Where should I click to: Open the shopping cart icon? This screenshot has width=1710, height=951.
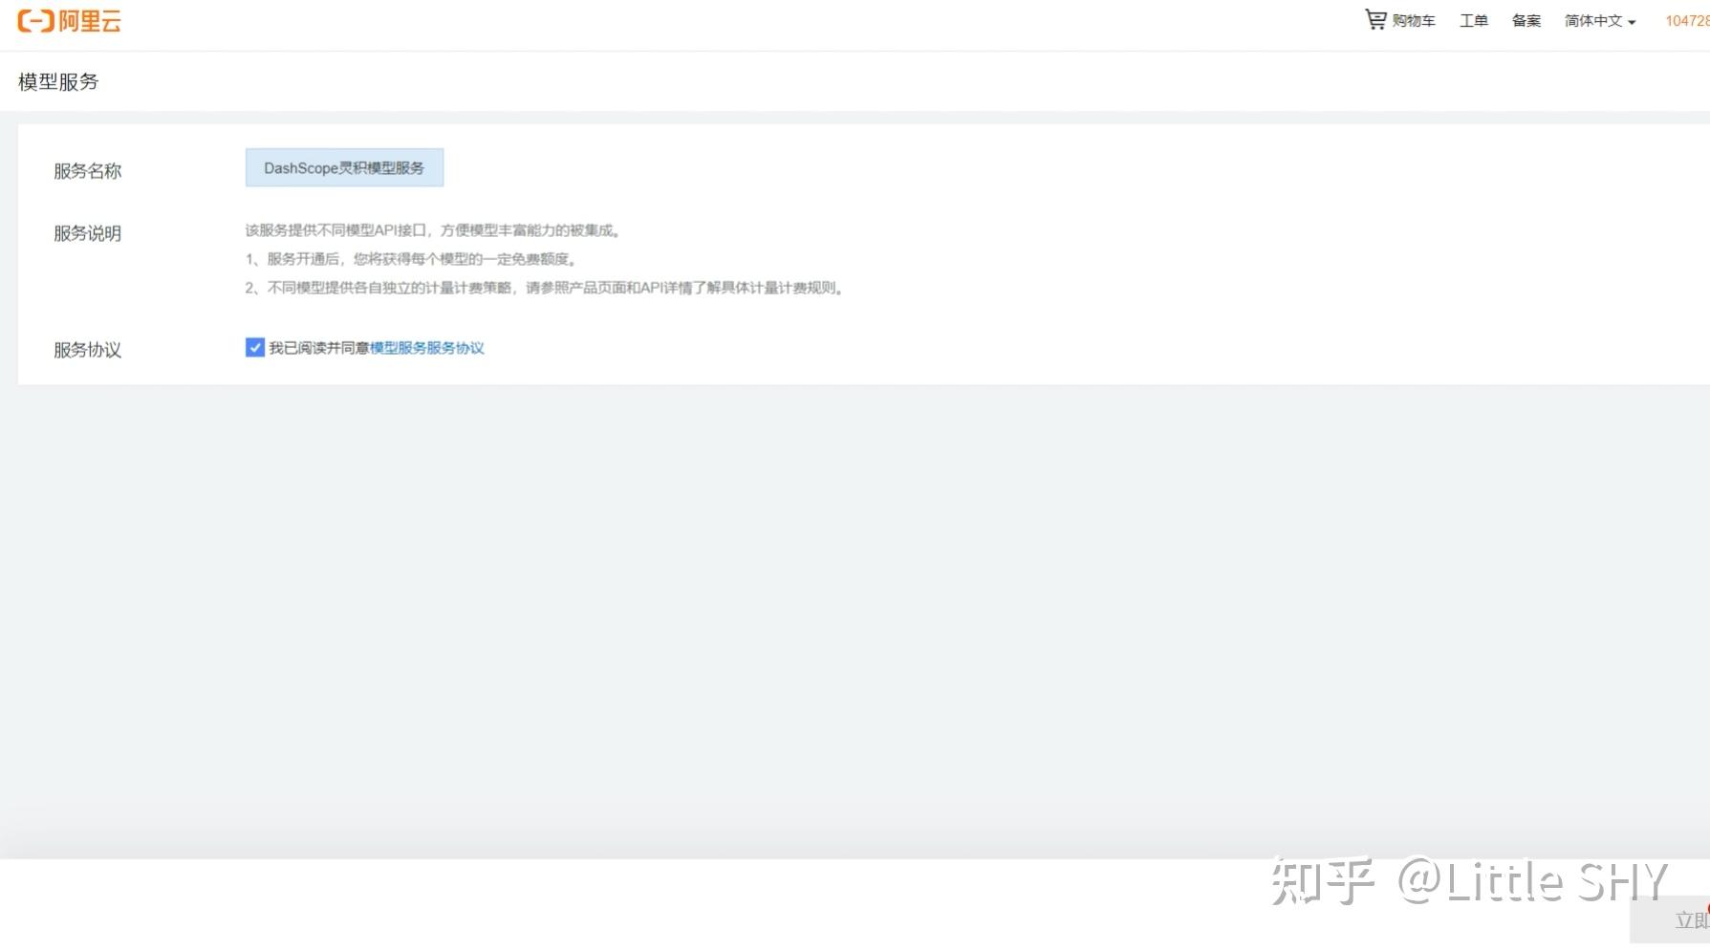click(x=1374, y=19)
